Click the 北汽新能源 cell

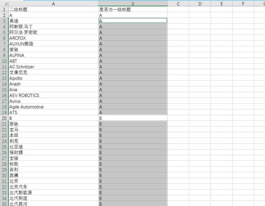[53, 192]
